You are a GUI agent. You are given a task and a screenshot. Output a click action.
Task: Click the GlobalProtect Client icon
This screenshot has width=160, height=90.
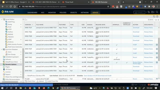(x=4, y=62)
